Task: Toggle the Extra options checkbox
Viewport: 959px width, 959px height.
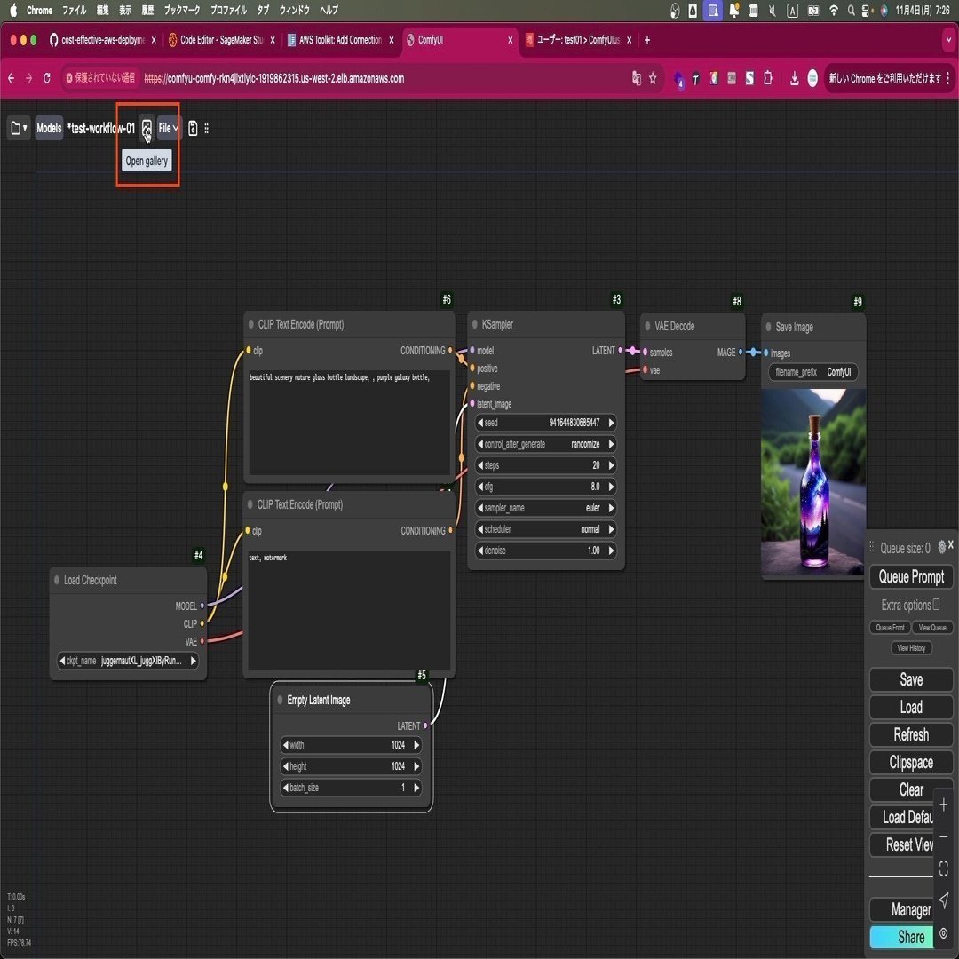Action: coord(937,605)
